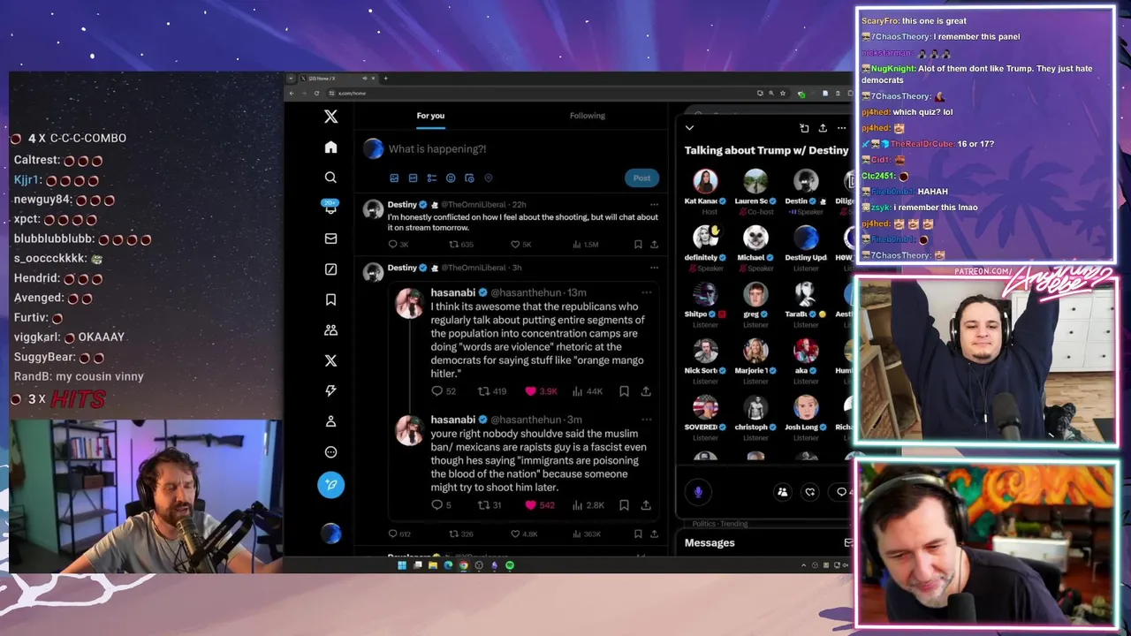Repost hasanabi tweet showing 419 reposts
The image size is (1131, 636).
point(492,391)
